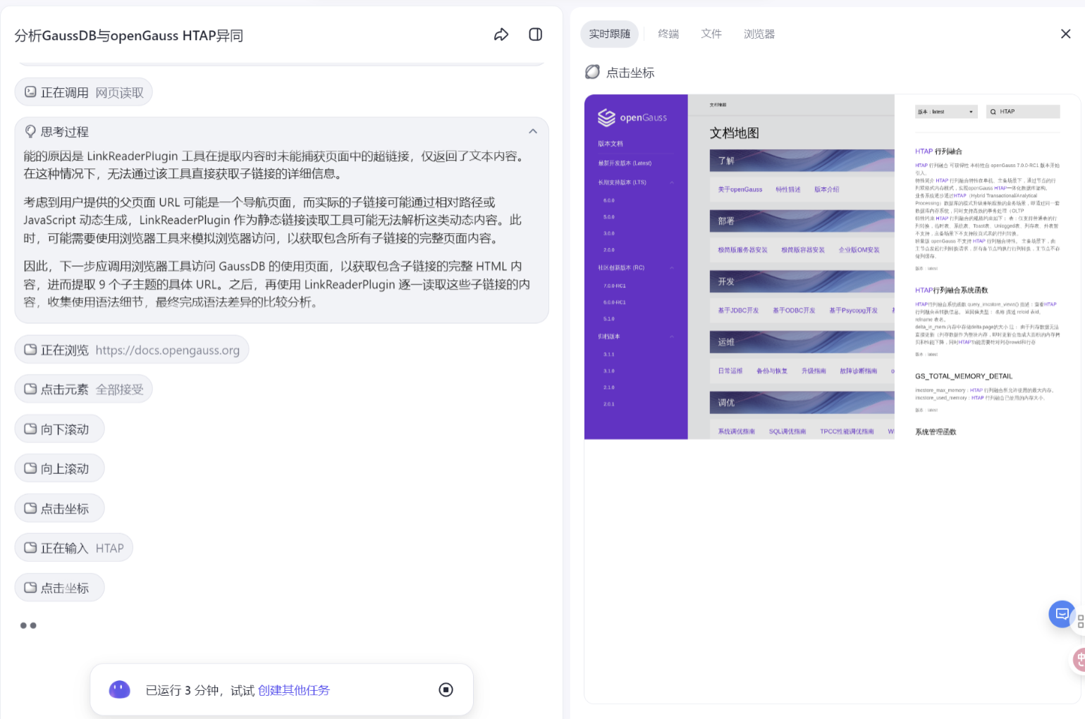This screenshot has width=1085, height=719.
Task: Open the 关于openGauss link
Action: point(740,189)
